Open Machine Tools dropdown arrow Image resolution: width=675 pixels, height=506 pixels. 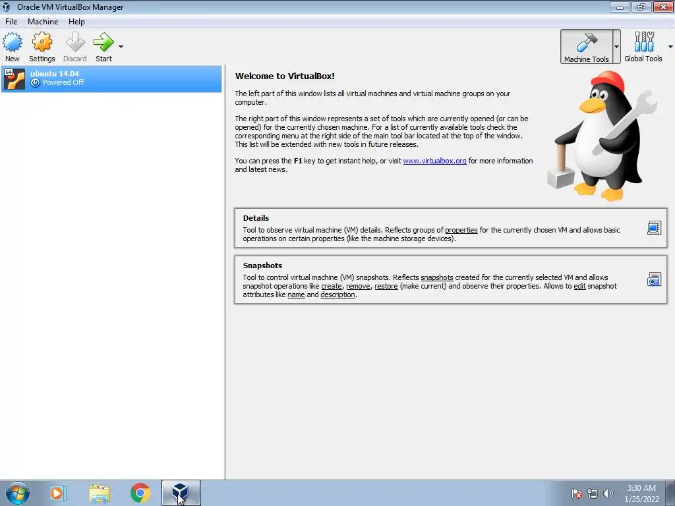click(616, 47)
